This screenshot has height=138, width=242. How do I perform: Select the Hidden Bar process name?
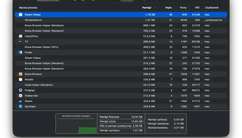31,96
